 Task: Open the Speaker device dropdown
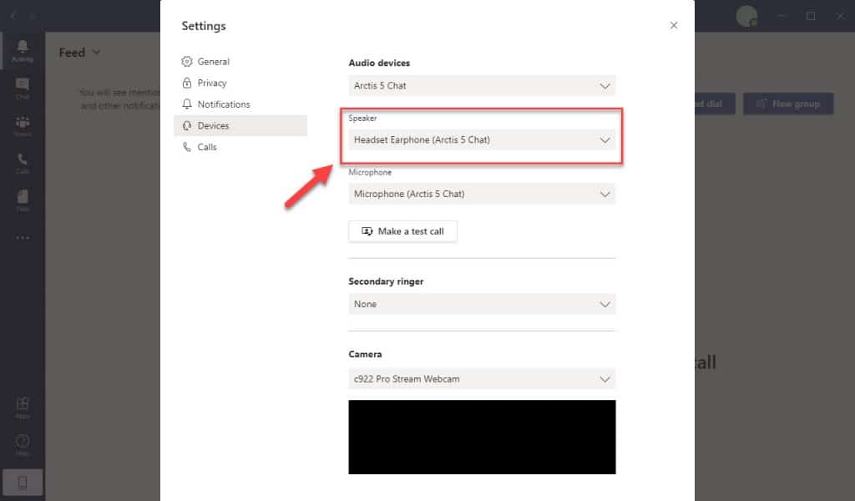click(x=482, y=139)
